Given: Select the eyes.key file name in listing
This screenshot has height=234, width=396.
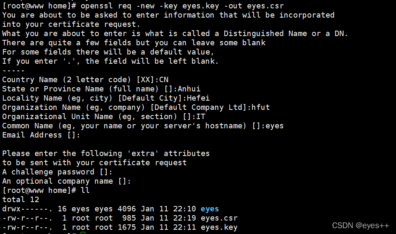Looking at the screenshot, I should [x=219, y=227].
